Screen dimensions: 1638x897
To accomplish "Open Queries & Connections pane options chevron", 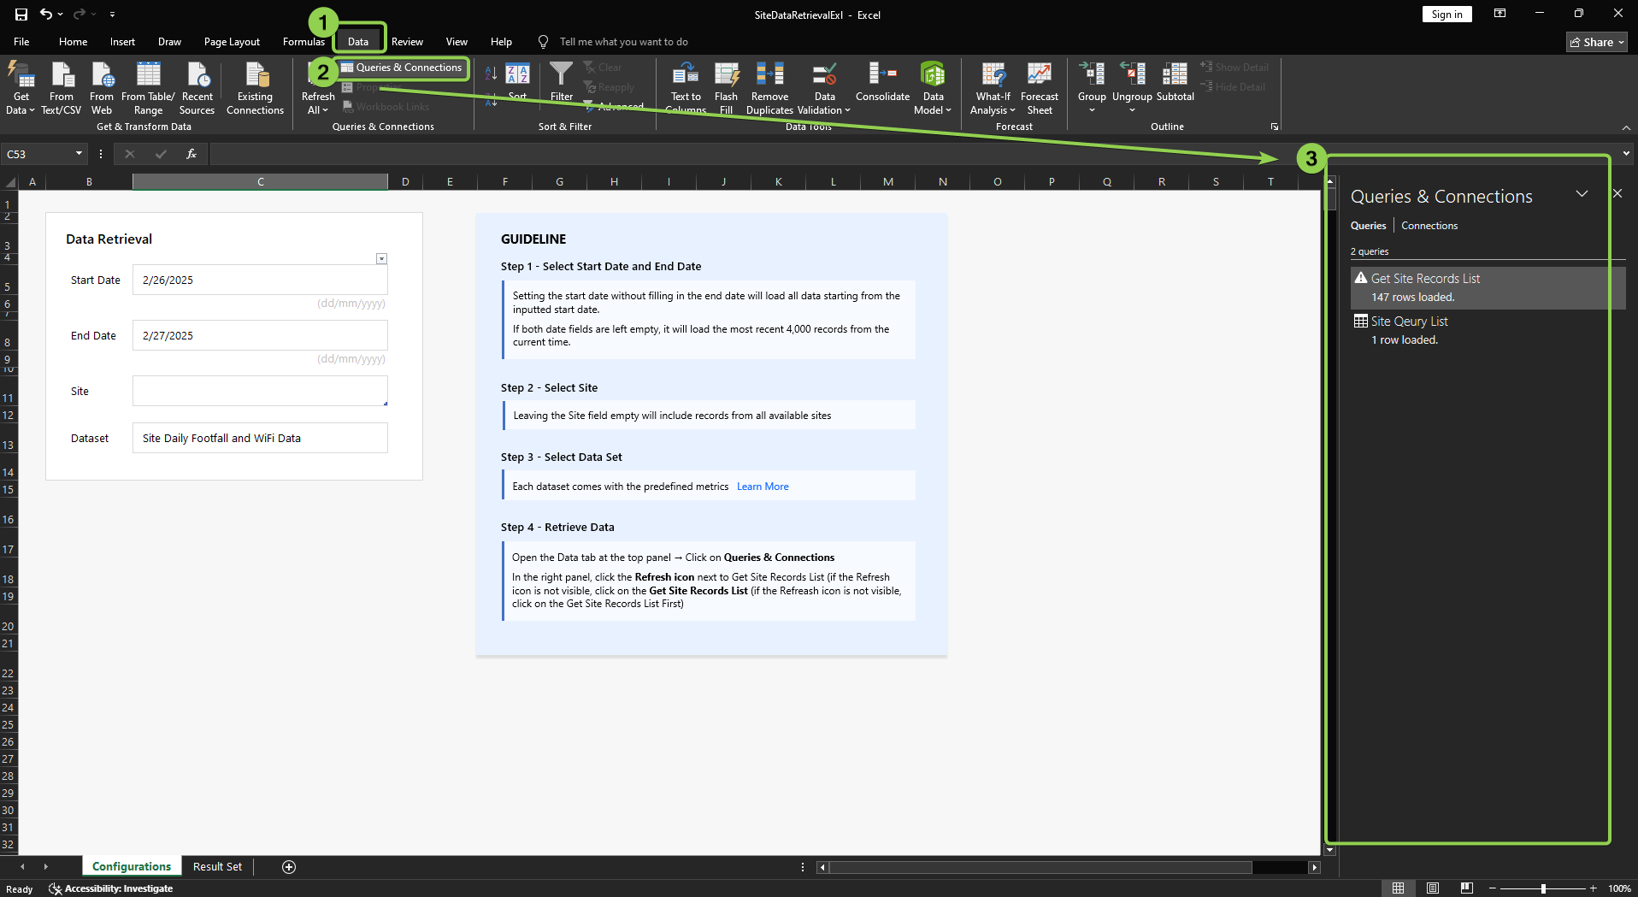I will coord(1582,194).
